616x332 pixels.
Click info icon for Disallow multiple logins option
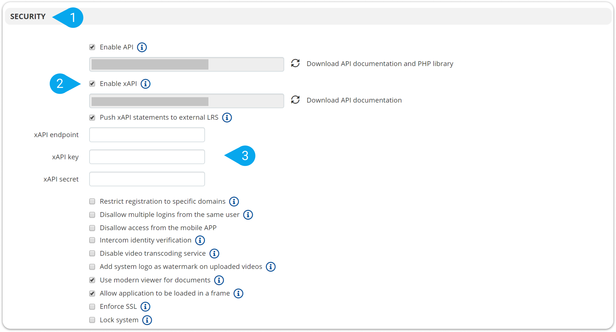248,215
